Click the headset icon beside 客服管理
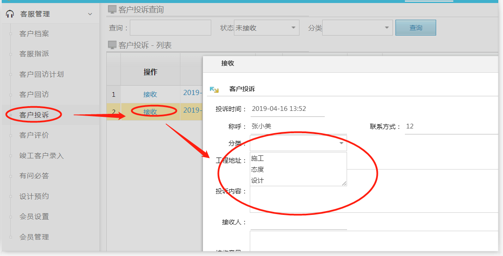The width and height of the screenshot is (503, 256). click(9, 14)
